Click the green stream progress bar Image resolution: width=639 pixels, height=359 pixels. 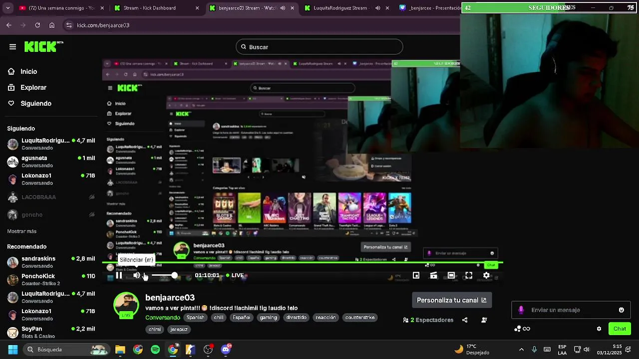(x=303, y=263)
